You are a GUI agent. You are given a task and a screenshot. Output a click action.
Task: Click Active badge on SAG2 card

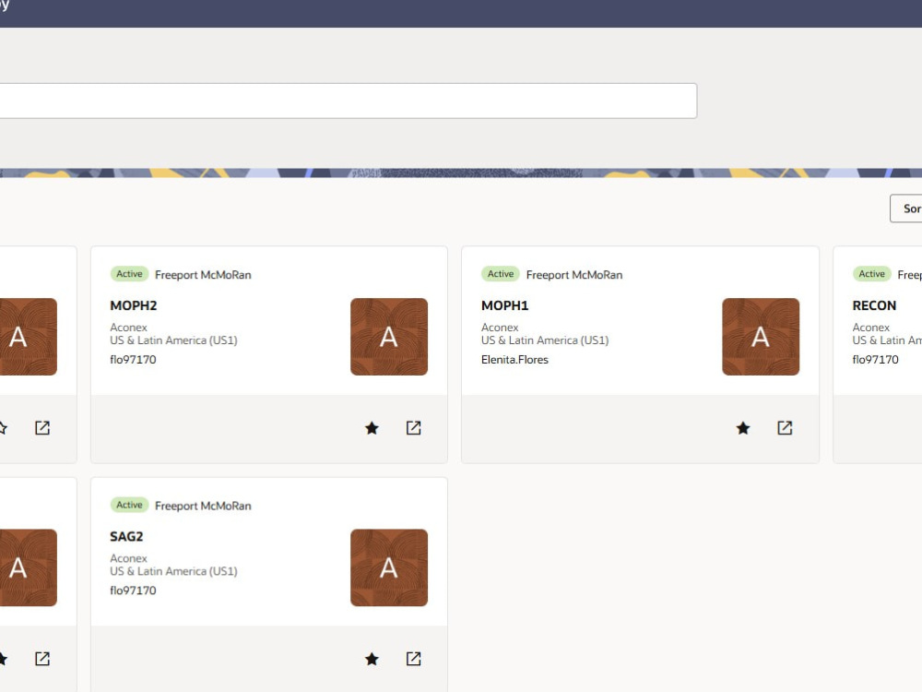tap(129, 505)
